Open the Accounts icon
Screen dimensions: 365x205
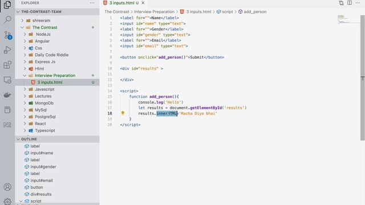[7, 187]
